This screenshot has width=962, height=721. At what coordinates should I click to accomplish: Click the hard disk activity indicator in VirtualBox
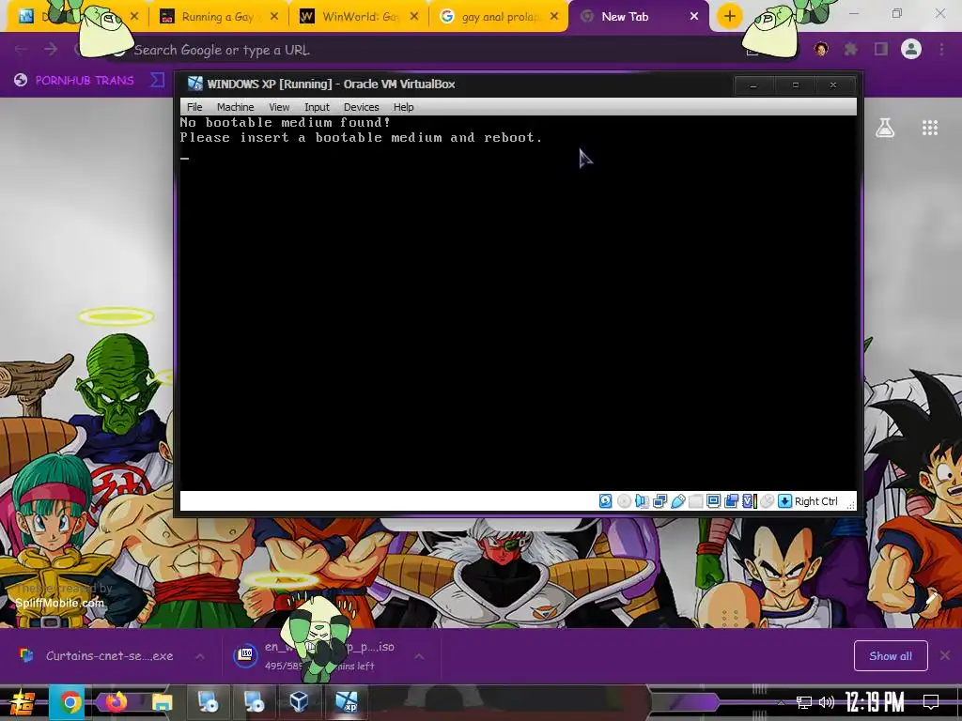tap(606, 501)
